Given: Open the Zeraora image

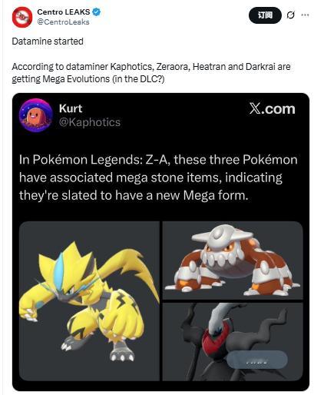Looking at the screenshot, I should pos(89,301).
